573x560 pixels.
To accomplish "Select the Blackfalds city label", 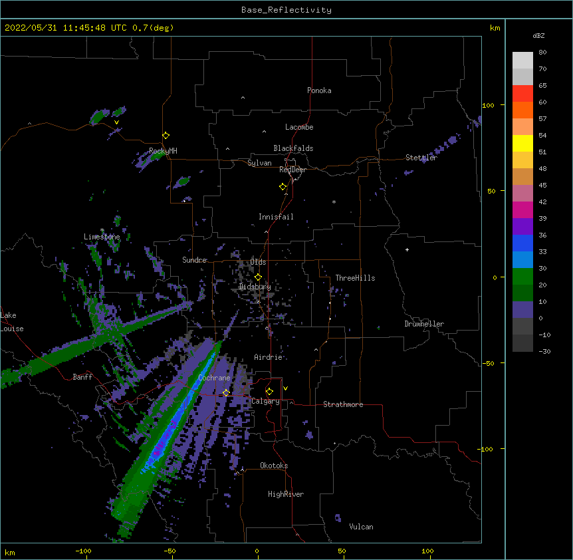I will click(293, 148).
